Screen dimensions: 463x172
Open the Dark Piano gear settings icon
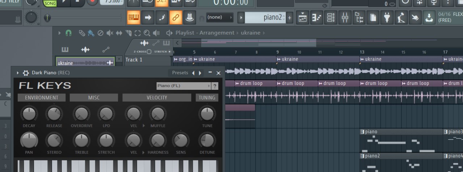coord(26,73)
